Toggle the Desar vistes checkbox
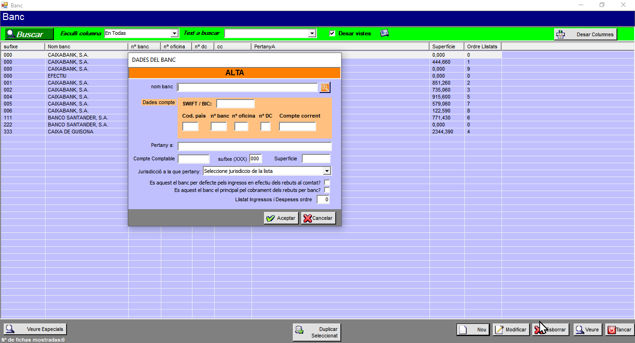Screen dimensions: 635x343 pyautogui.click(x=332, y=33)
